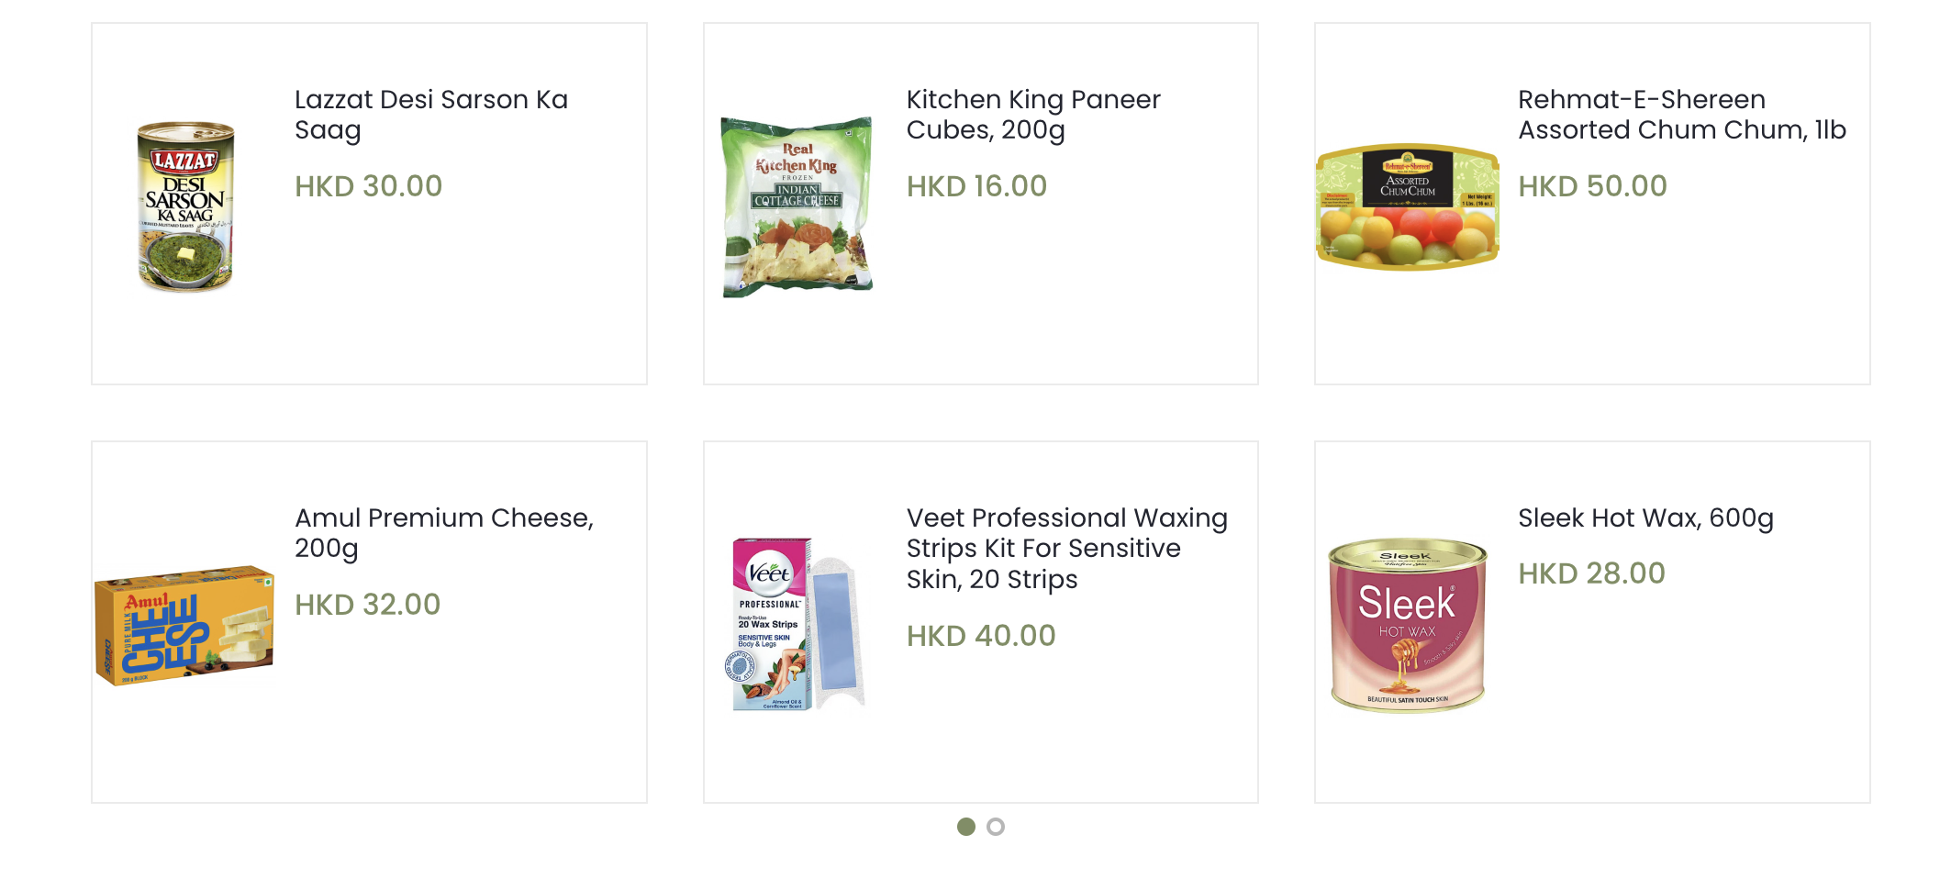
Task: Open Rehmat-E-Shereen Assorted Chum Chum title link
Action: [1681, 115]
